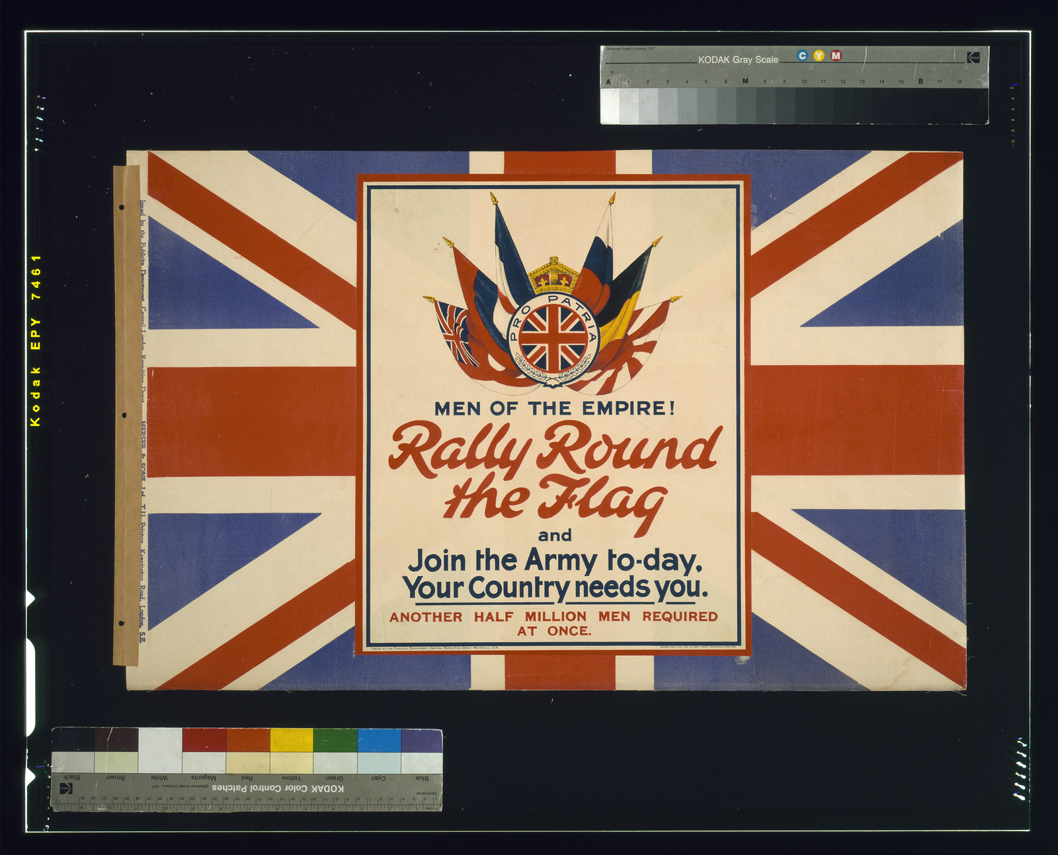Select the purple patch at right end of card
The width and height of the screenshot is (1058, 855).
pos(421,741)
